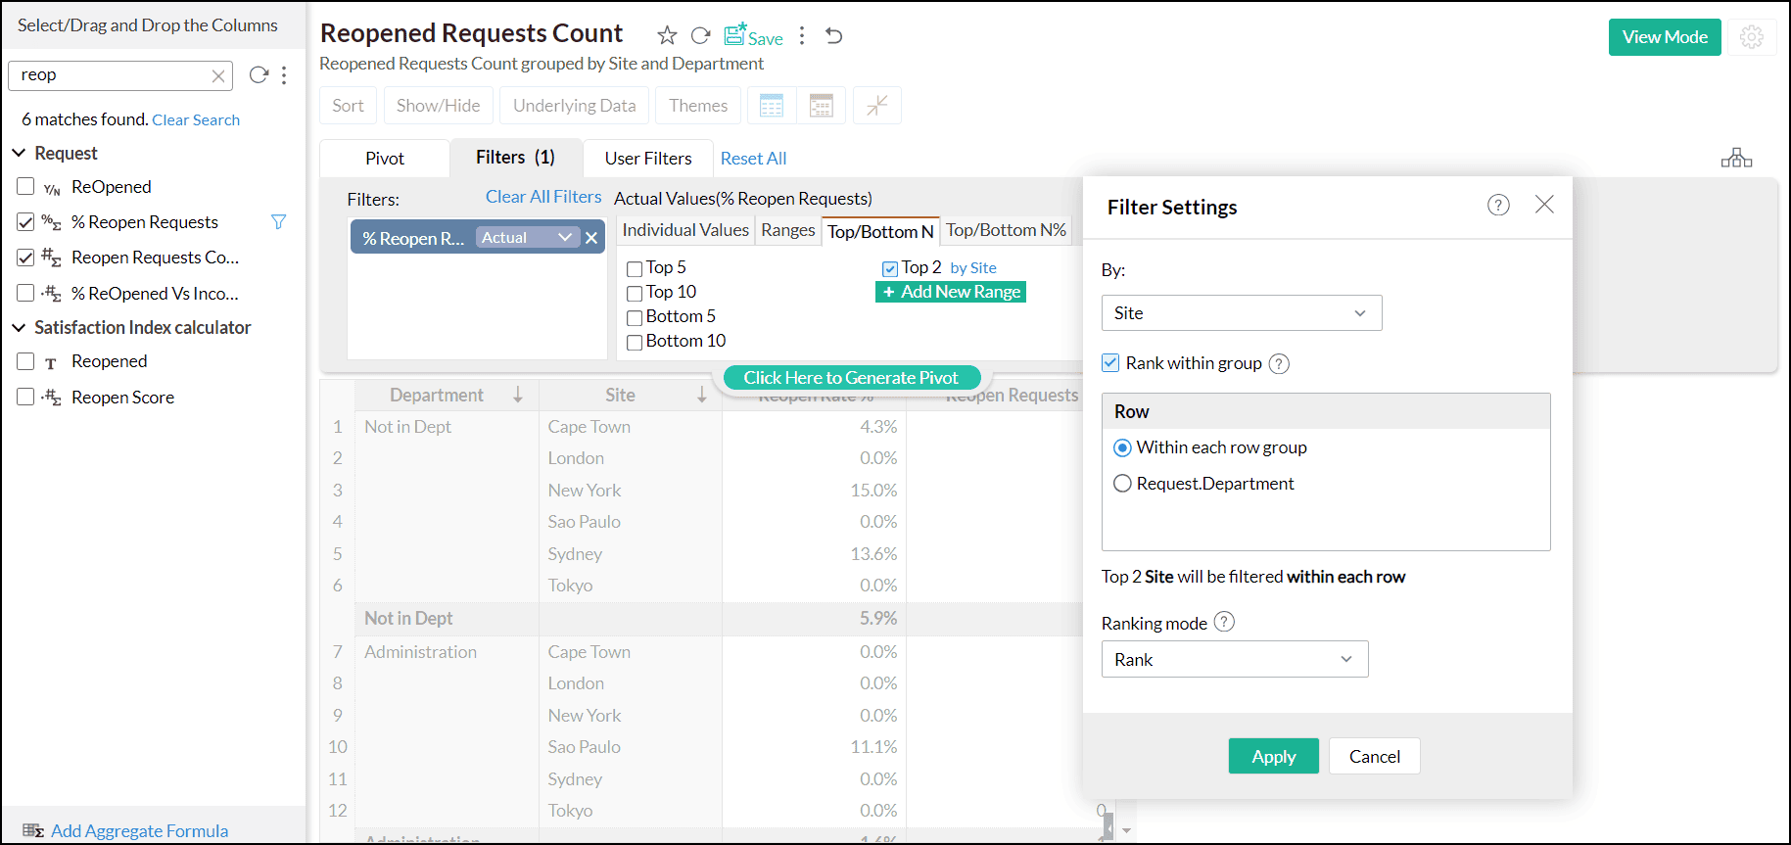Screen dimensions: 1791x845
Task: Open Filter Settings help question icon
Action: pyautogui.click(x=1498, y=205)
